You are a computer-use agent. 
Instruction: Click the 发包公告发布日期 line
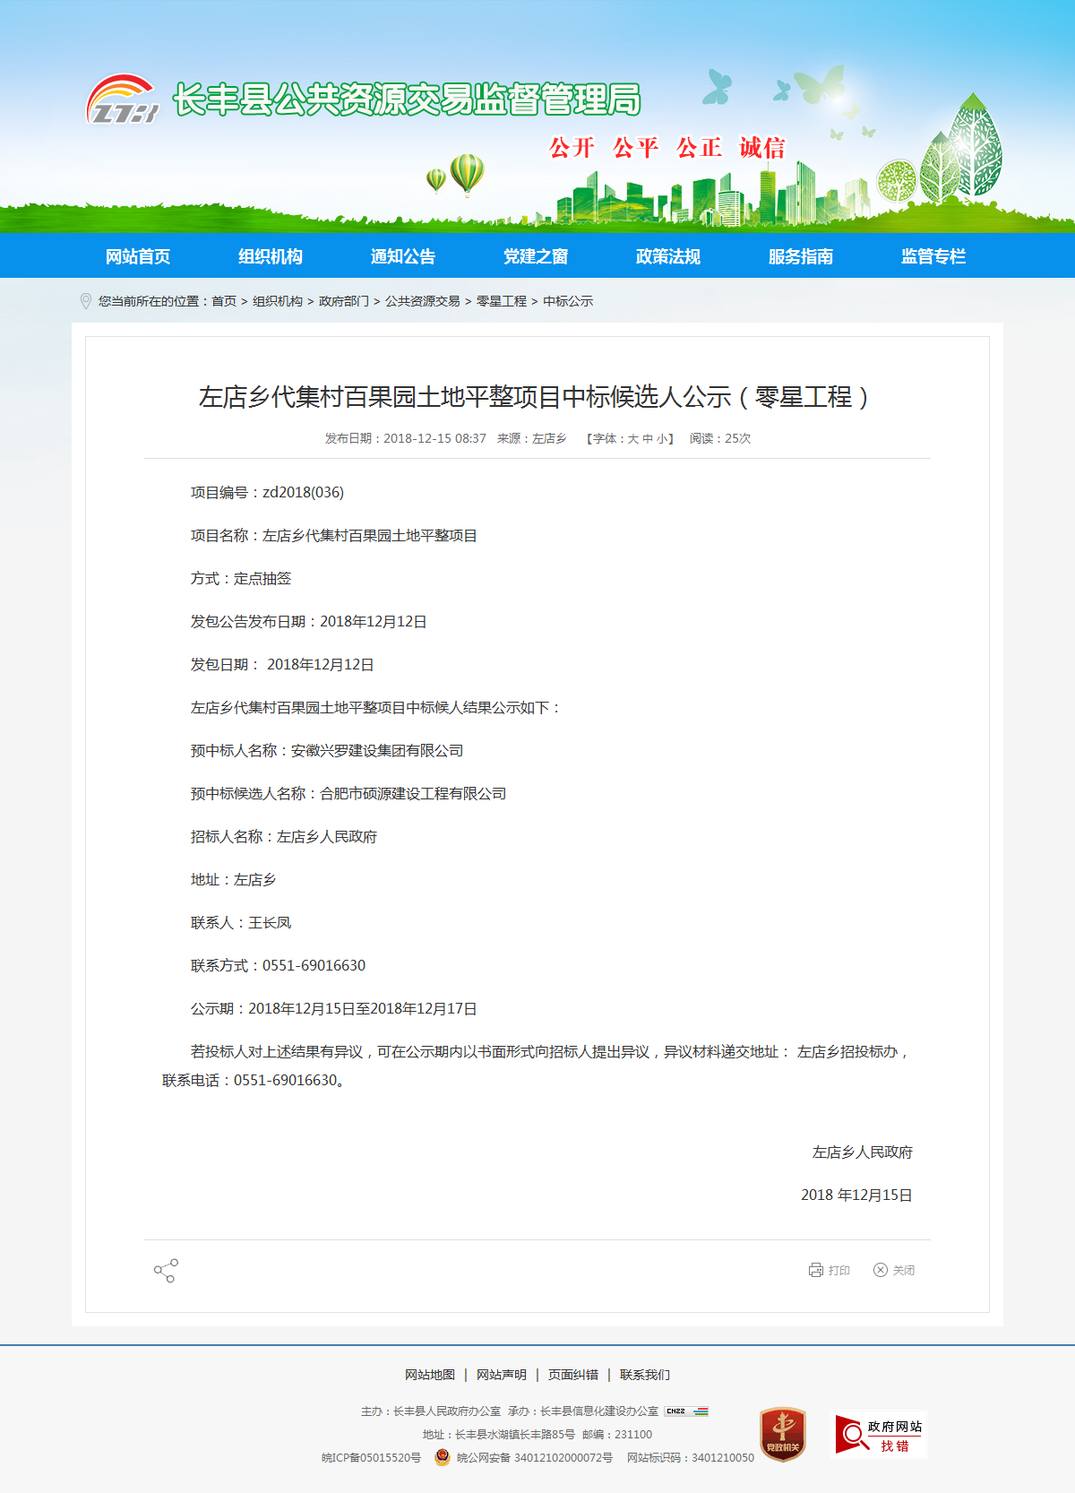pos(309,621)
